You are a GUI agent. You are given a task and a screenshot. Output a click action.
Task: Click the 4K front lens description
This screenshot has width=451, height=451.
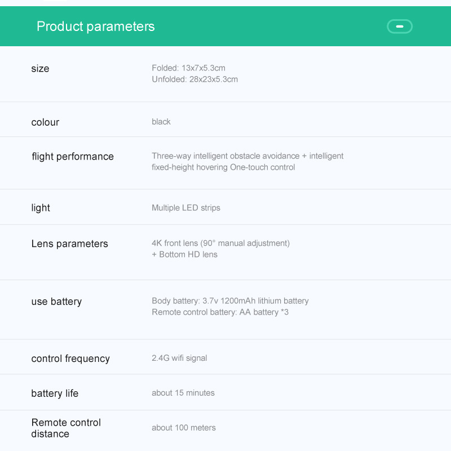pyautogui.click(x=220, y=244)
